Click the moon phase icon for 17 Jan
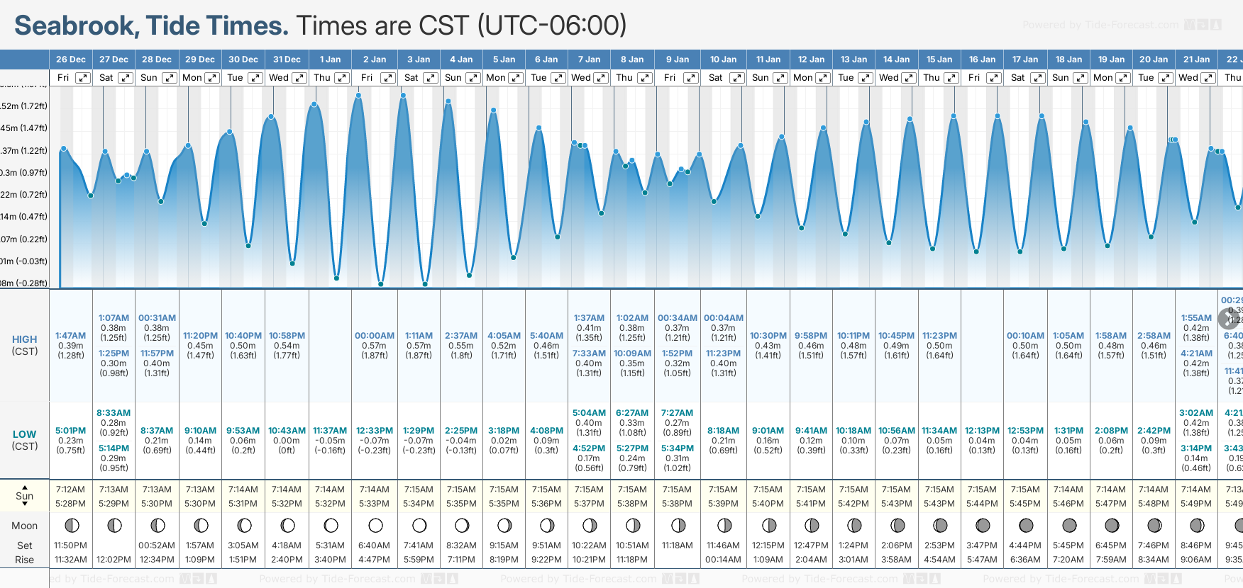The height and width of the screenshot is (588, 1243). coord(1025,526)
